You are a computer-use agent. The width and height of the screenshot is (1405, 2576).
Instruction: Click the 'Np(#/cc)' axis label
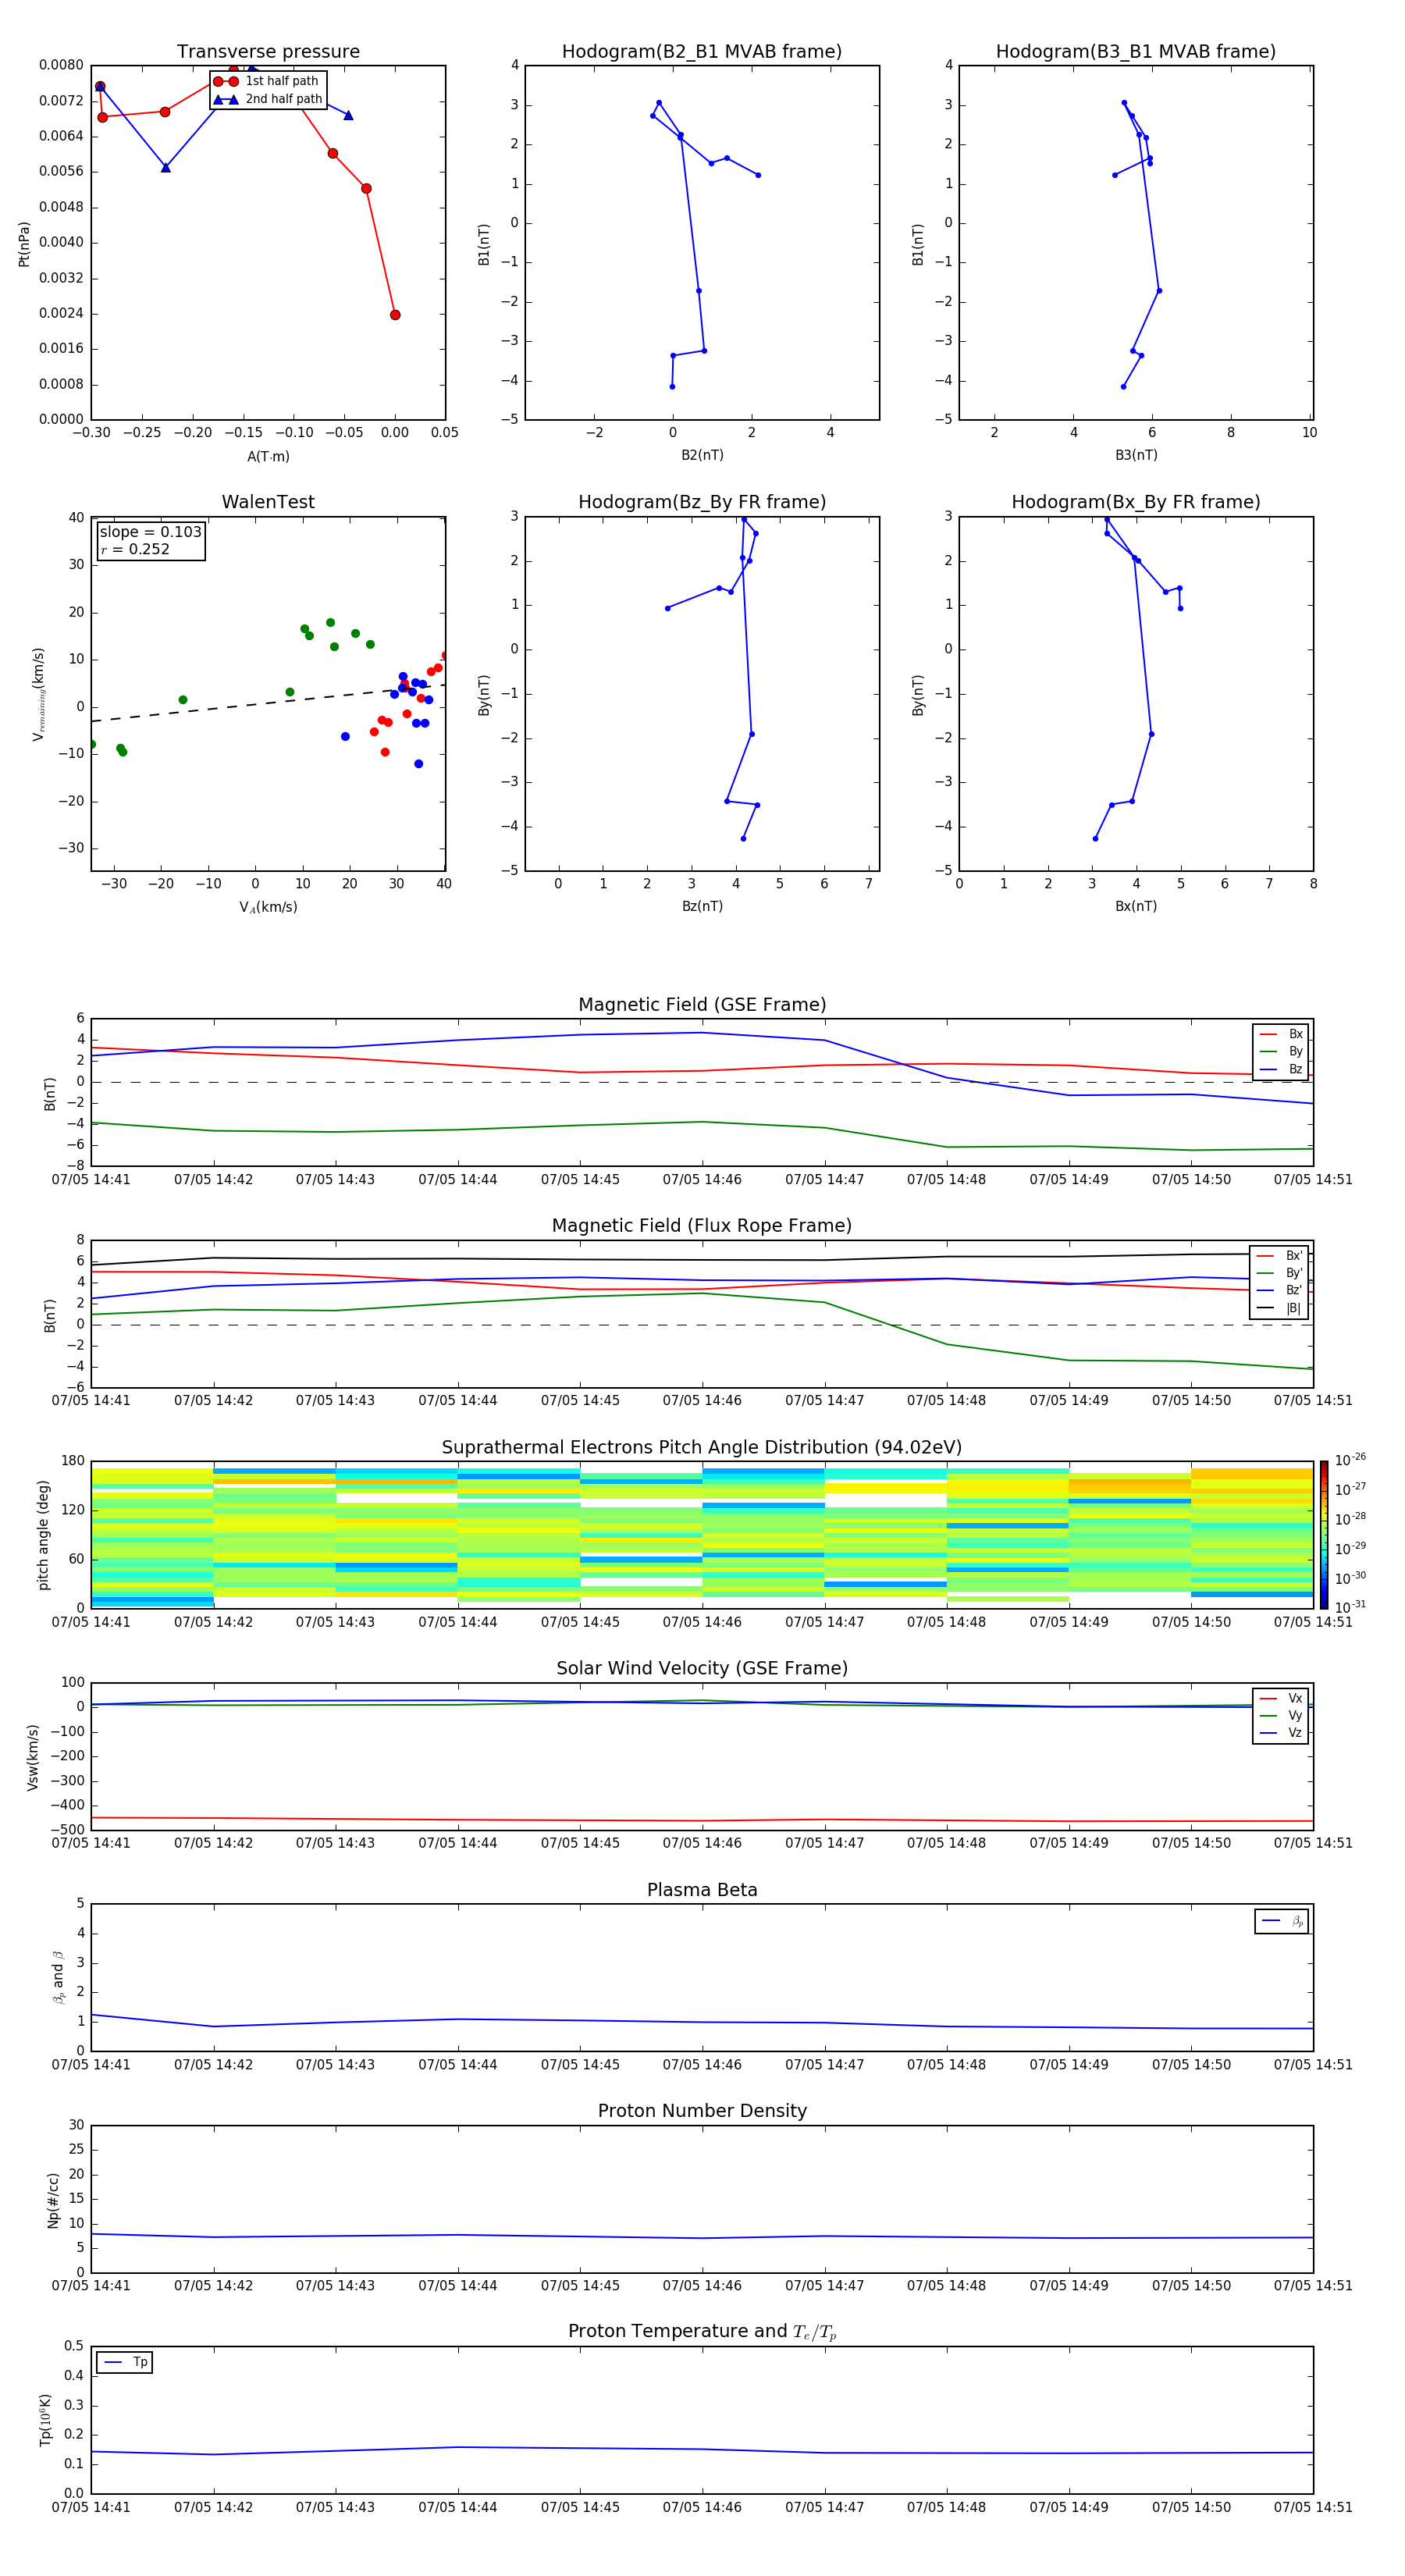click(53, 2200)
